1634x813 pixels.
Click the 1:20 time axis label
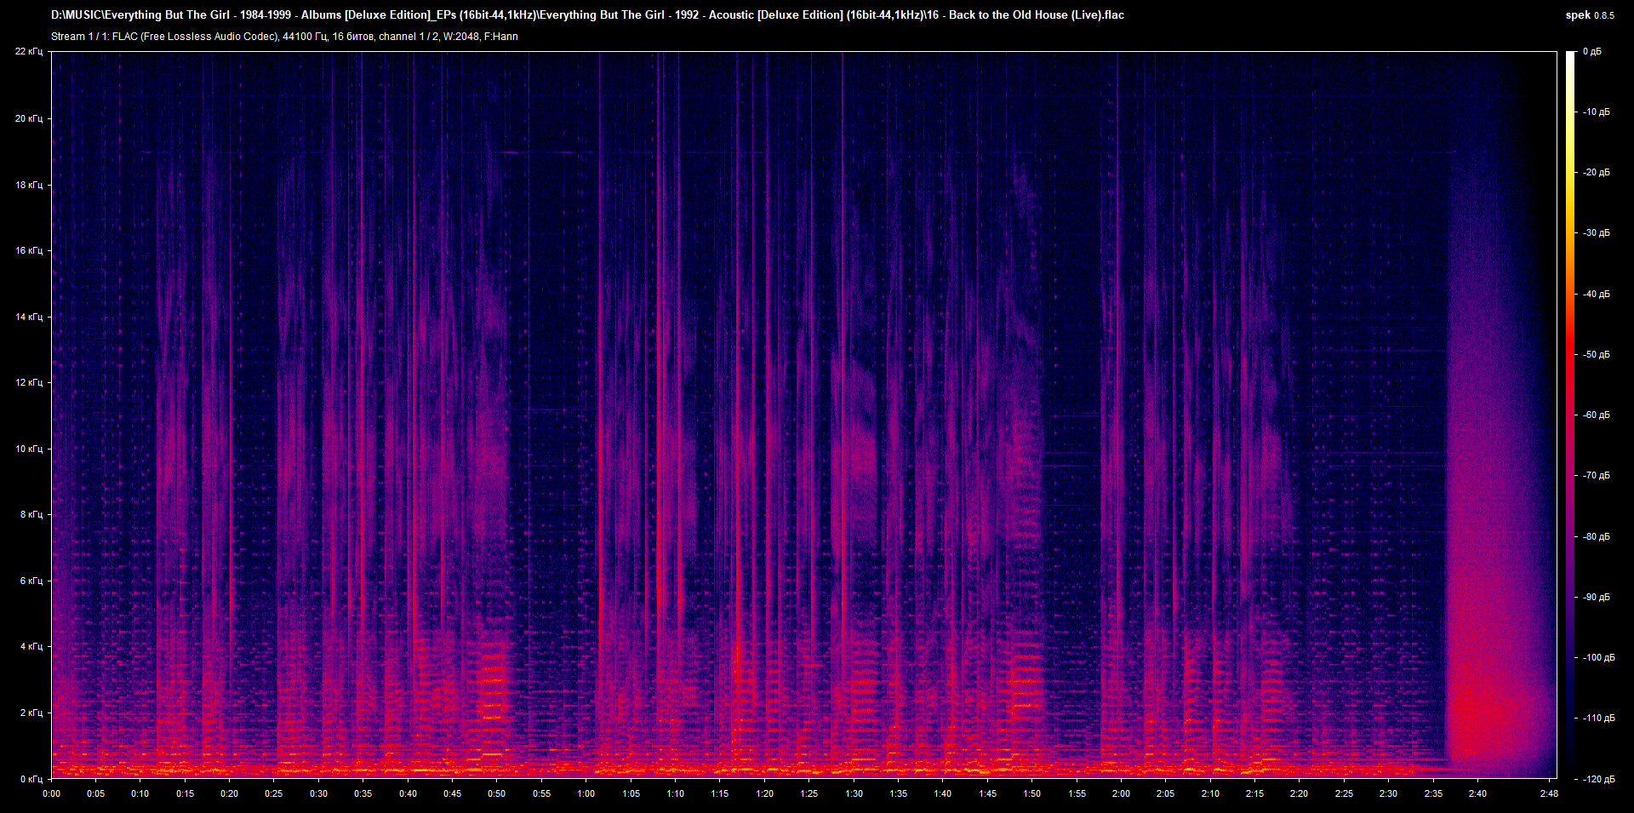765,793
